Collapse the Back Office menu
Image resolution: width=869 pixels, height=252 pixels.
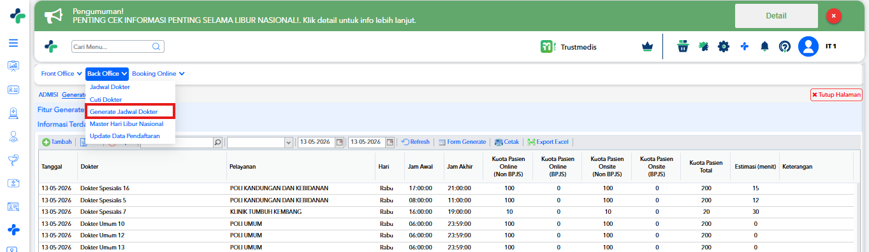point(107,74)
